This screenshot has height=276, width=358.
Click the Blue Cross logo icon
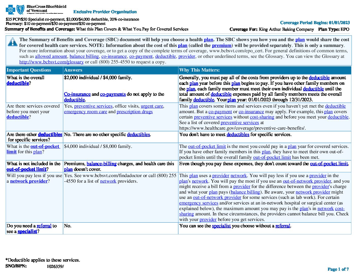point(11,10)
